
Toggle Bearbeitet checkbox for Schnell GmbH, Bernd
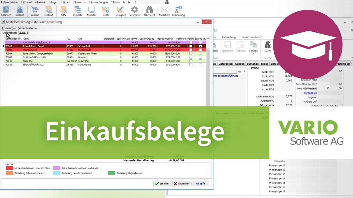pos(200,46)
